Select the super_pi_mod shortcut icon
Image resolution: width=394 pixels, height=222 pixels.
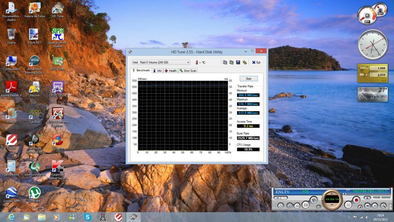pyautogui.click(x=58, y=37)
